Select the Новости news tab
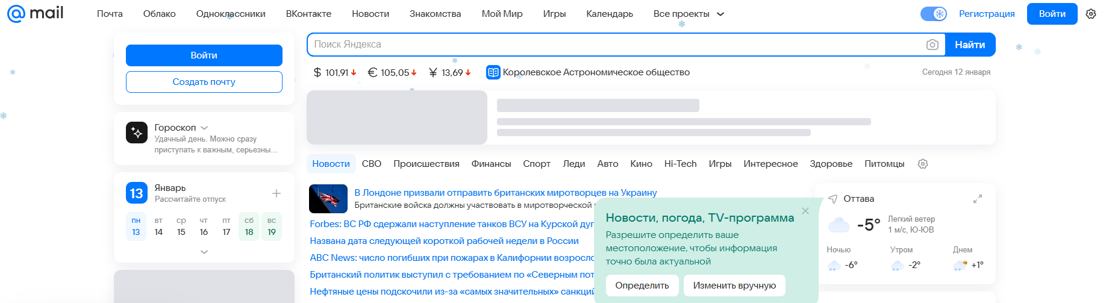 [x=331, y=164]
